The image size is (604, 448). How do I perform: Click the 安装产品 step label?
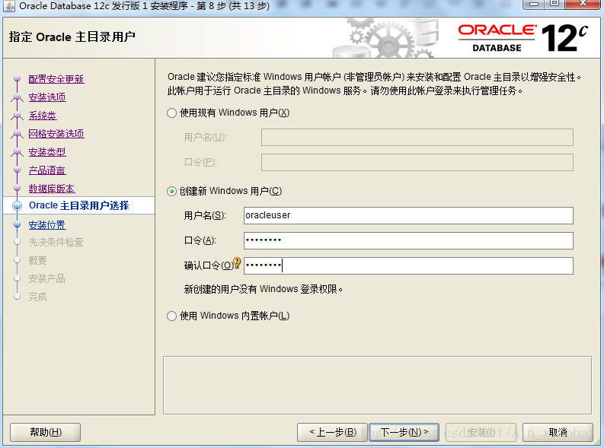(46, 278)
